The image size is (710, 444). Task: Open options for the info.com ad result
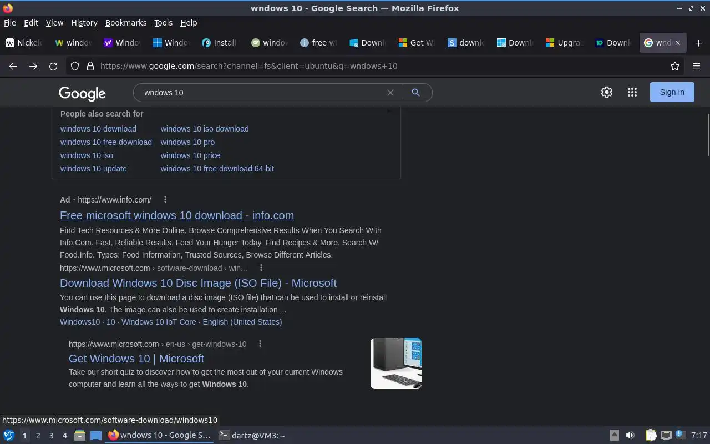tap(165, 199)
